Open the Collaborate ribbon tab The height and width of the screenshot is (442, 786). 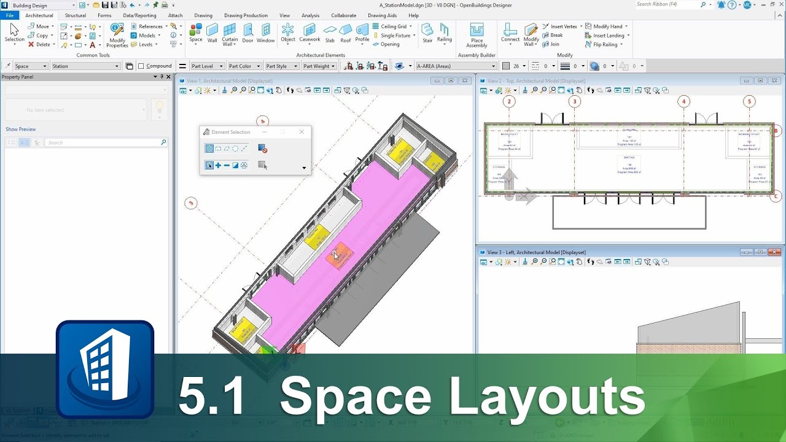click(343, 15)
